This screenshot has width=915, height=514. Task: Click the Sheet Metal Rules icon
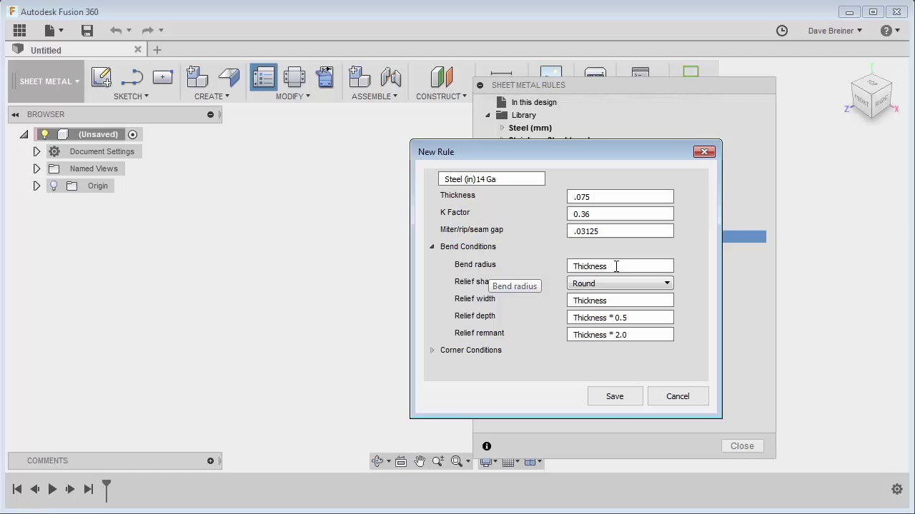click(264, 77)
